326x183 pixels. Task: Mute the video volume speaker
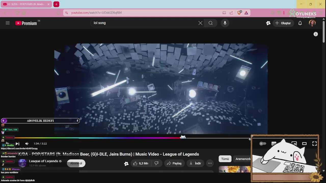pyautogui.click(x=27, y=144)
